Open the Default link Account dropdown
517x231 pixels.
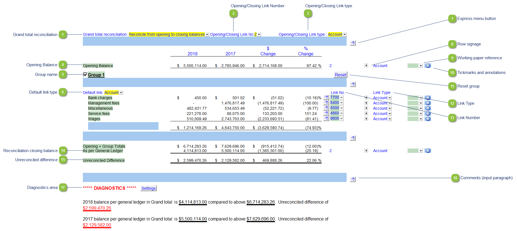121,93
